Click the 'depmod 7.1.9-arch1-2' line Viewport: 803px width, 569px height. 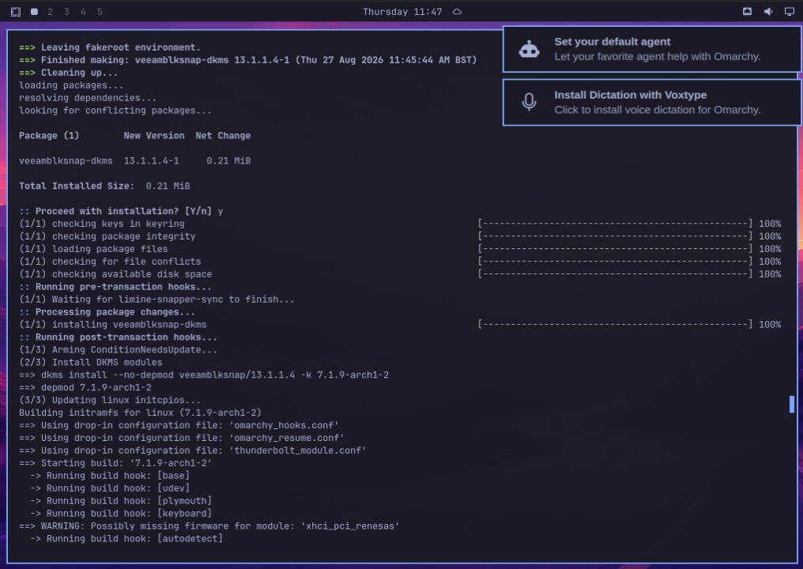[85, 387]
